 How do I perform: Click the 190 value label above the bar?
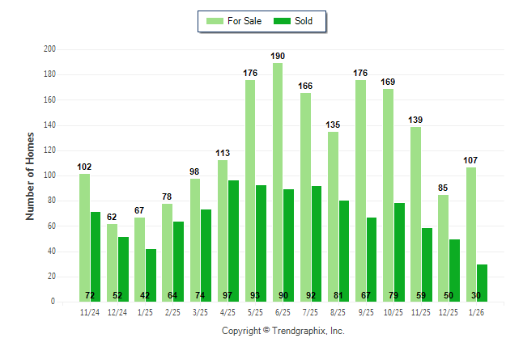click(278, 56)
